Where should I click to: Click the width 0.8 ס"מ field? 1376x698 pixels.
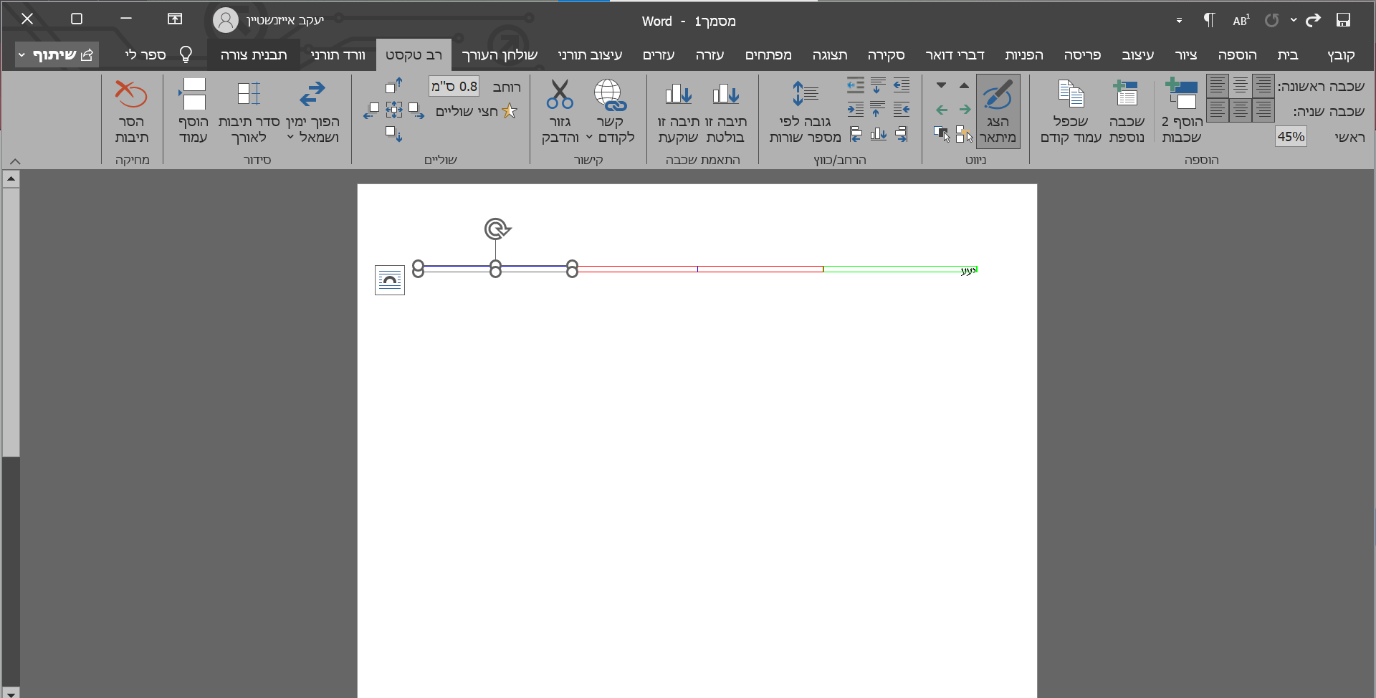click(454, 86)
